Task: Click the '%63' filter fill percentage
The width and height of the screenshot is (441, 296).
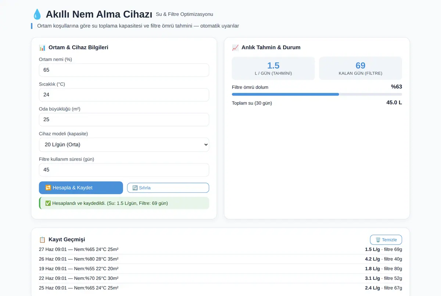Action: (397, 87)
